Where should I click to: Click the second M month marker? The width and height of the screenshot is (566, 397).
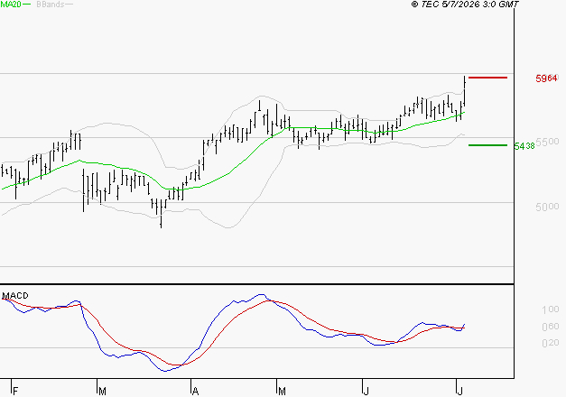click(x=282, y=392)
